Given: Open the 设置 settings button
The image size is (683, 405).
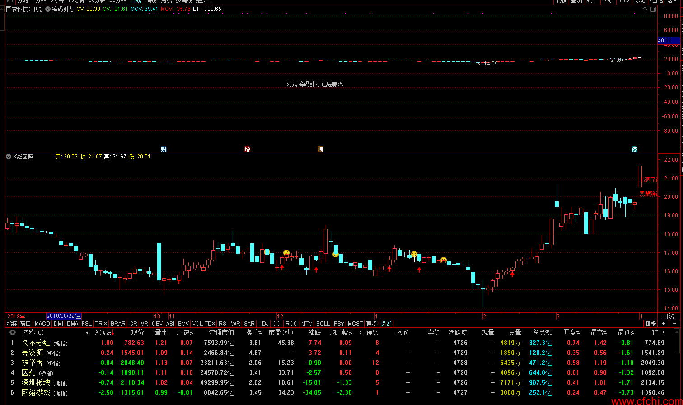Looking at the screenshot, I should pos(386,324).
